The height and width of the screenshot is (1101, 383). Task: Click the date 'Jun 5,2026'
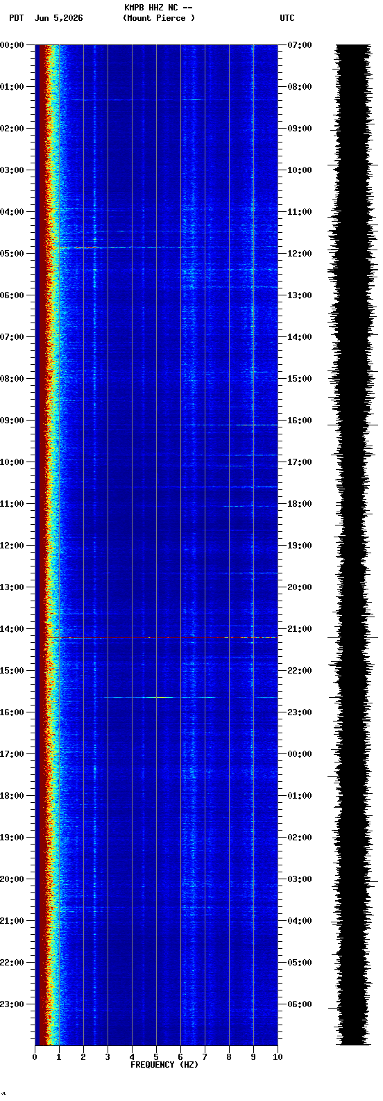pos(58,18)
